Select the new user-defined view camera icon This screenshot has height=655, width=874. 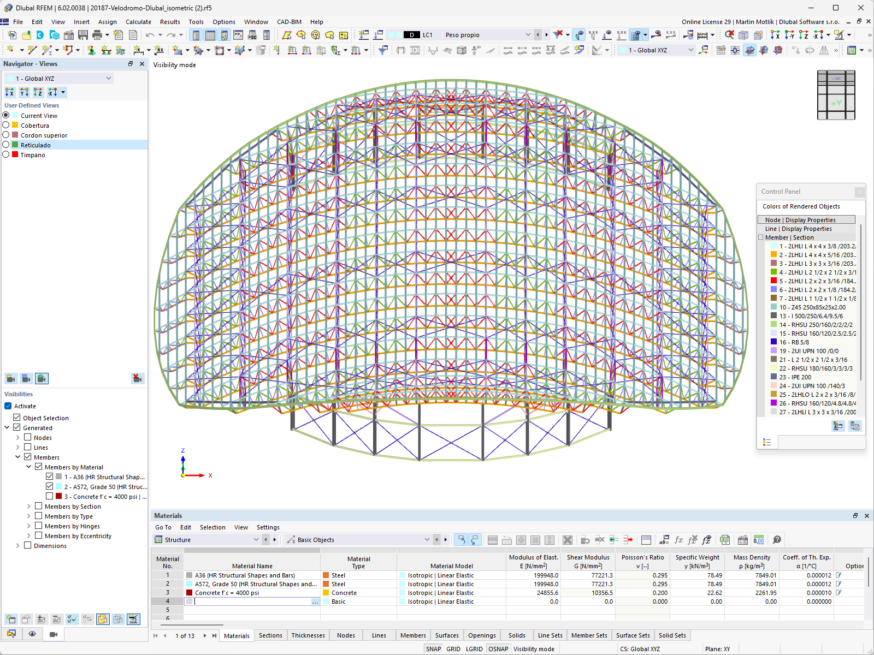[11, 378]
